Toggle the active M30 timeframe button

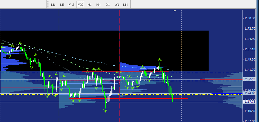pos(80,5)
